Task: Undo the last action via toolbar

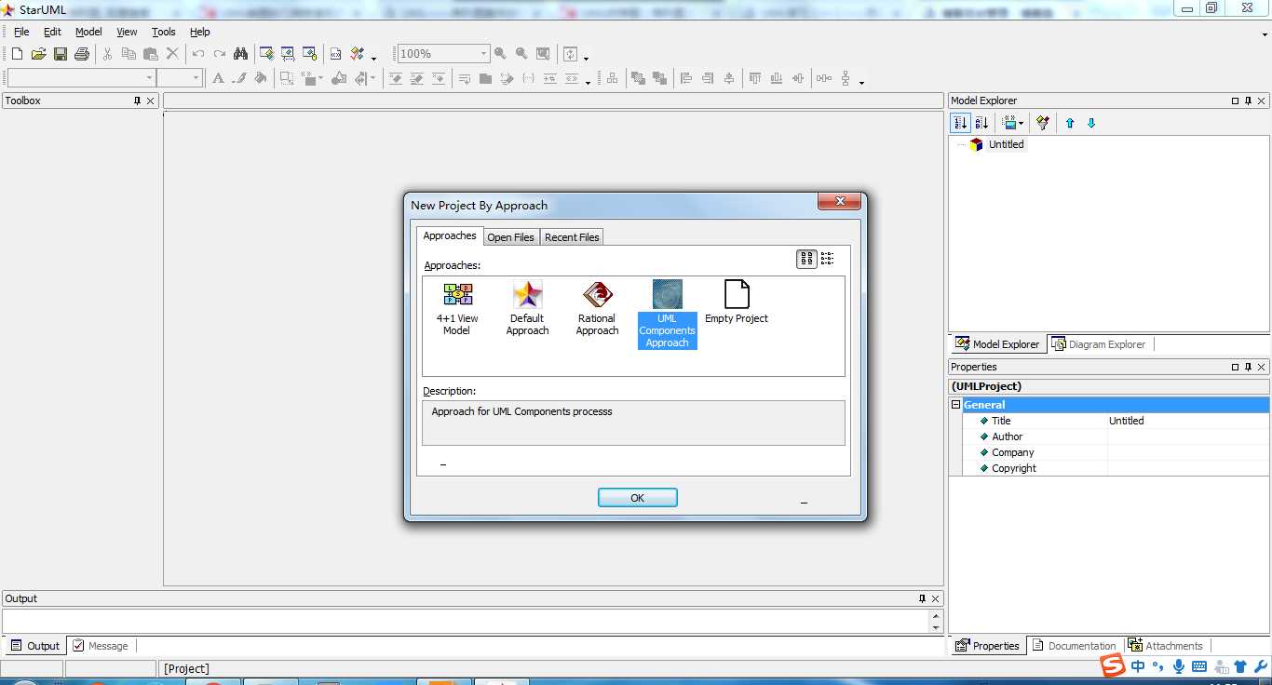Action: (x=198, y=54)
